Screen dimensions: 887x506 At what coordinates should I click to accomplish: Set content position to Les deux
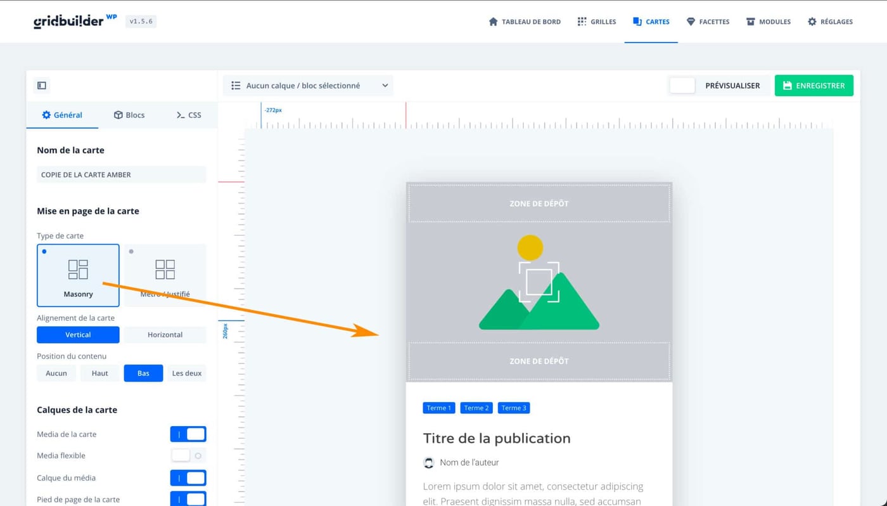[x=186, y=373]
